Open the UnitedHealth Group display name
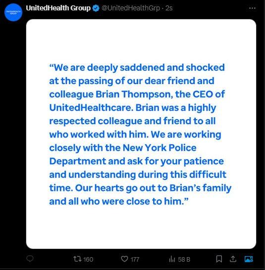Image resolution: width=265 pixels, height=270 pixels. pos(58,8)
